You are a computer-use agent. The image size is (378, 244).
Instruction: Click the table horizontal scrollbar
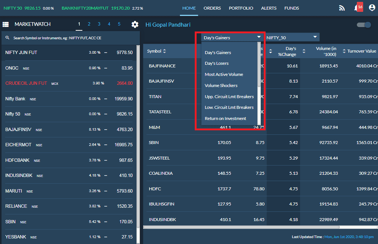pyautogui.click(x=241, y=227)
